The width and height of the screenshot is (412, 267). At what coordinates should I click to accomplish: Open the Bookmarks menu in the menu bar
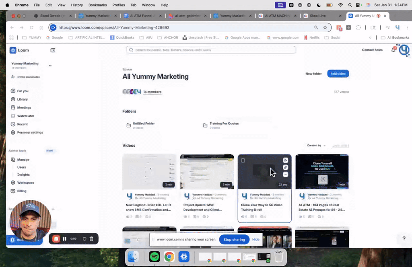click(97, 5)
